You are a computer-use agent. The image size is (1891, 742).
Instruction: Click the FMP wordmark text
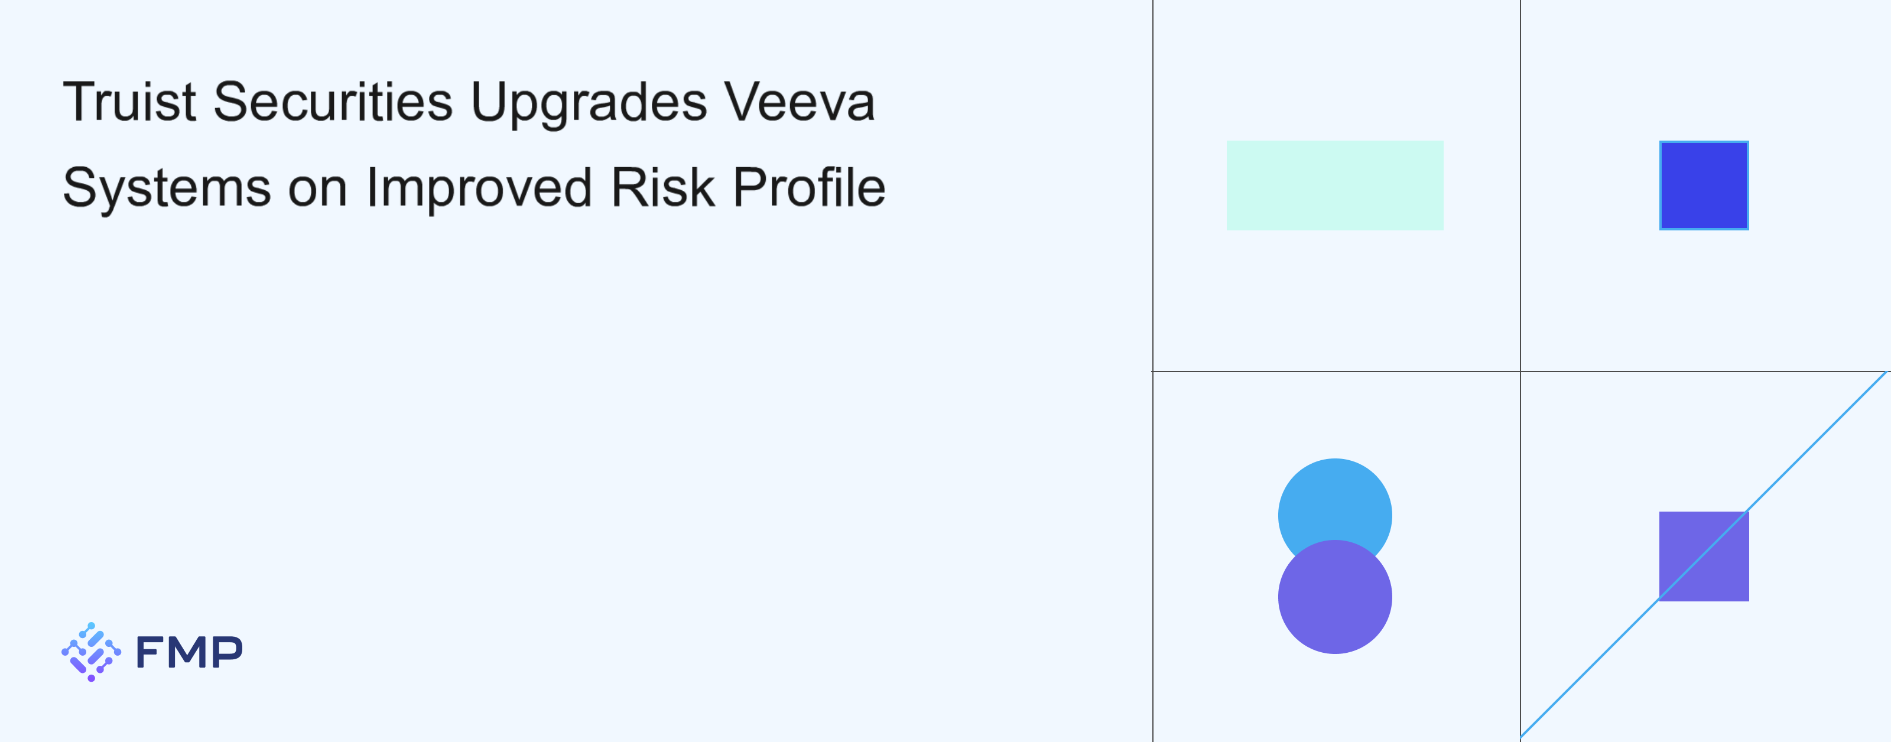189,652
